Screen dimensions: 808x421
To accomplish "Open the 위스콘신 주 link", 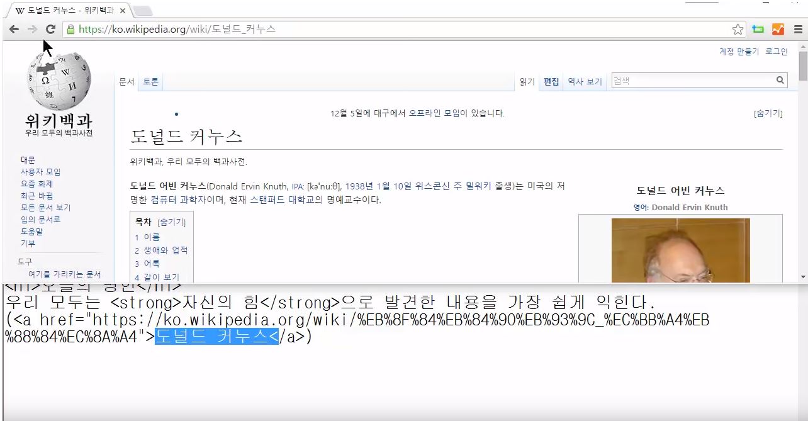I will pos(438,186).
